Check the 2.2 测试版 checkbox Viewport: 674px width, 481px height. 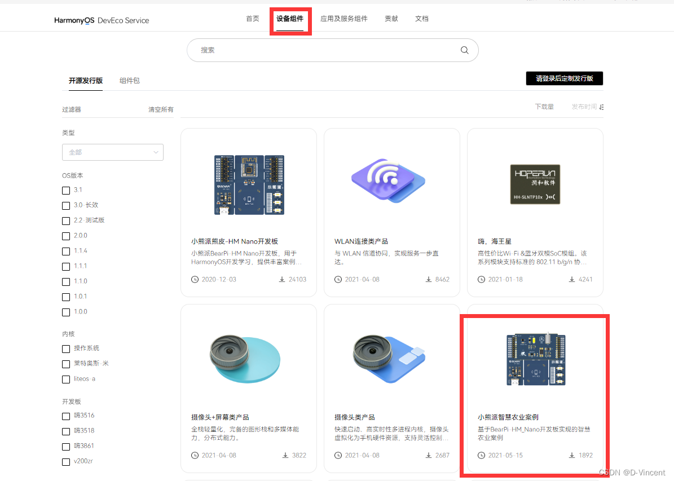[66, 221]
